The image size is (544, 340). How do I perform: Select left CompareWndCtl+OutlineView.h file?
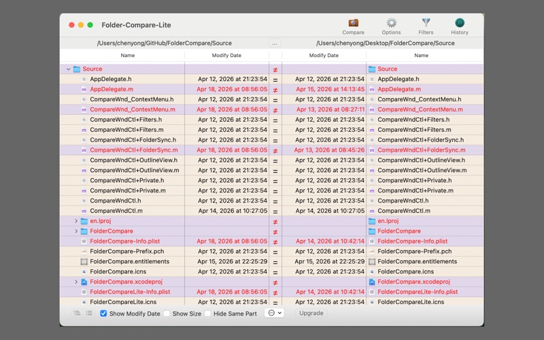pos(133,160)
